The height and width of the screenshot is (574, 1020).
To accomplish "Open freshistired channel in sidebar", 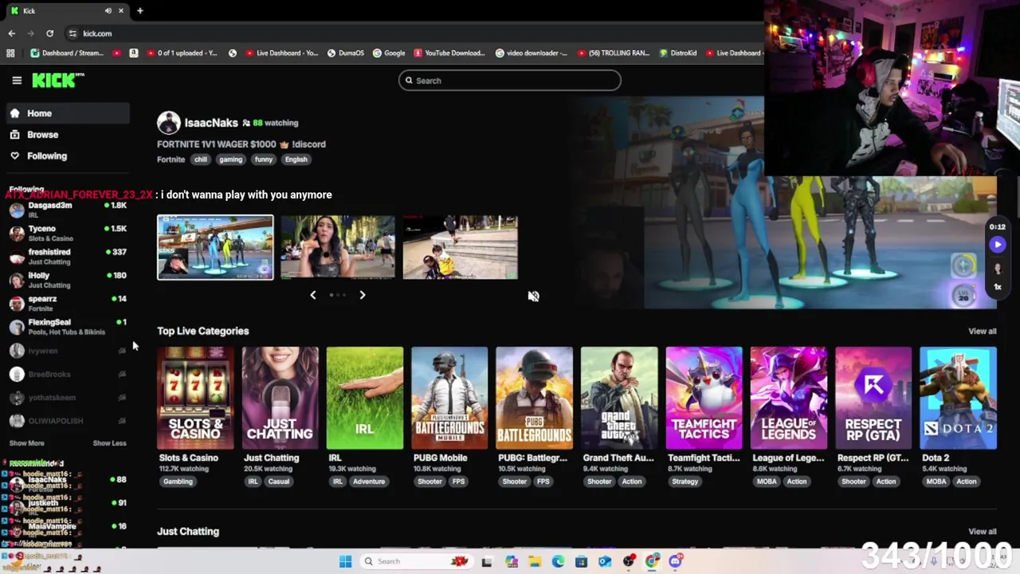I will (68, 256).
